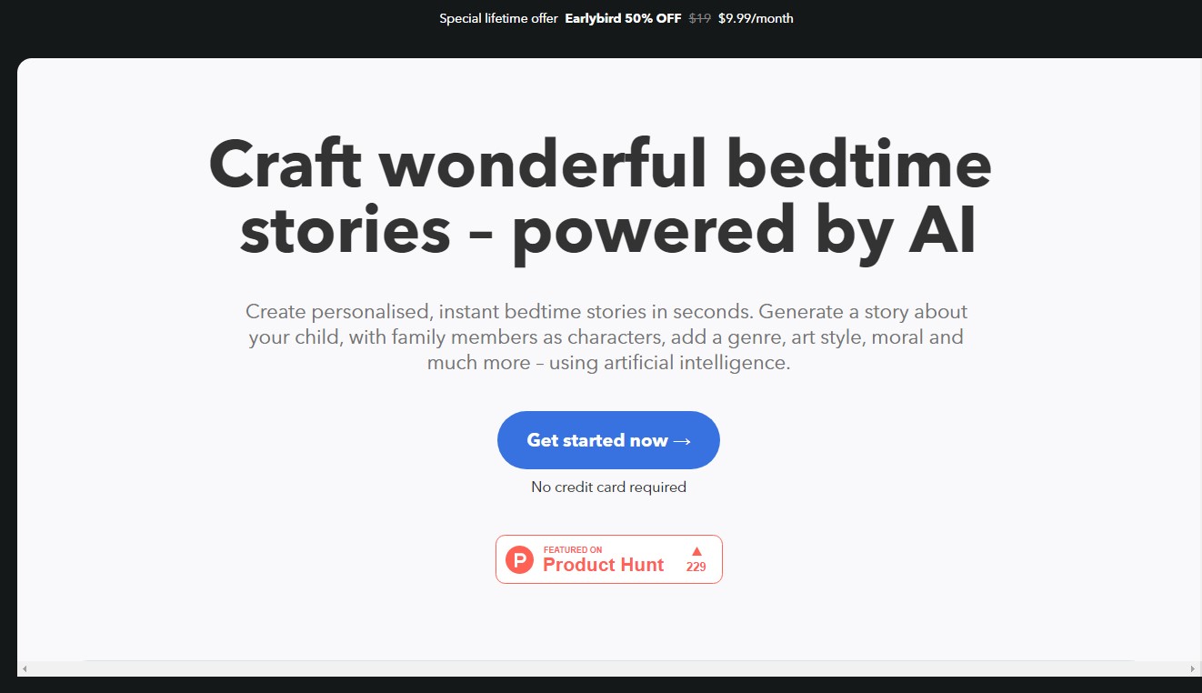Click the red upvote triangle icon
1202x693 pixels.
[x=696, y=550]
